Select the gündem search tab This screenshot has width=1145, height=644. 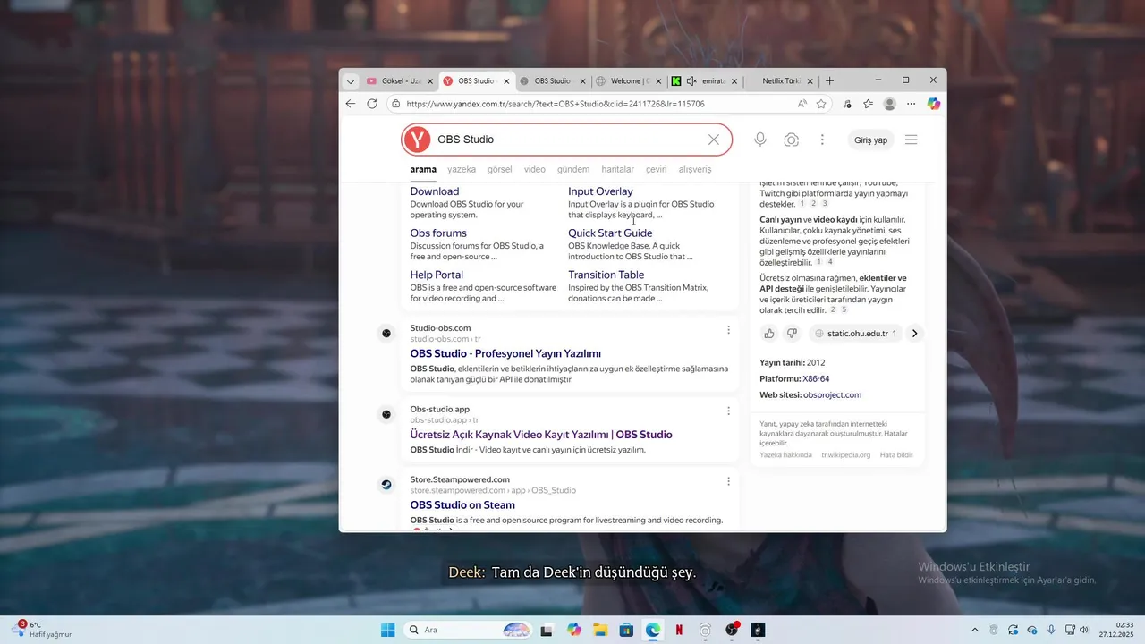(573, 169)
